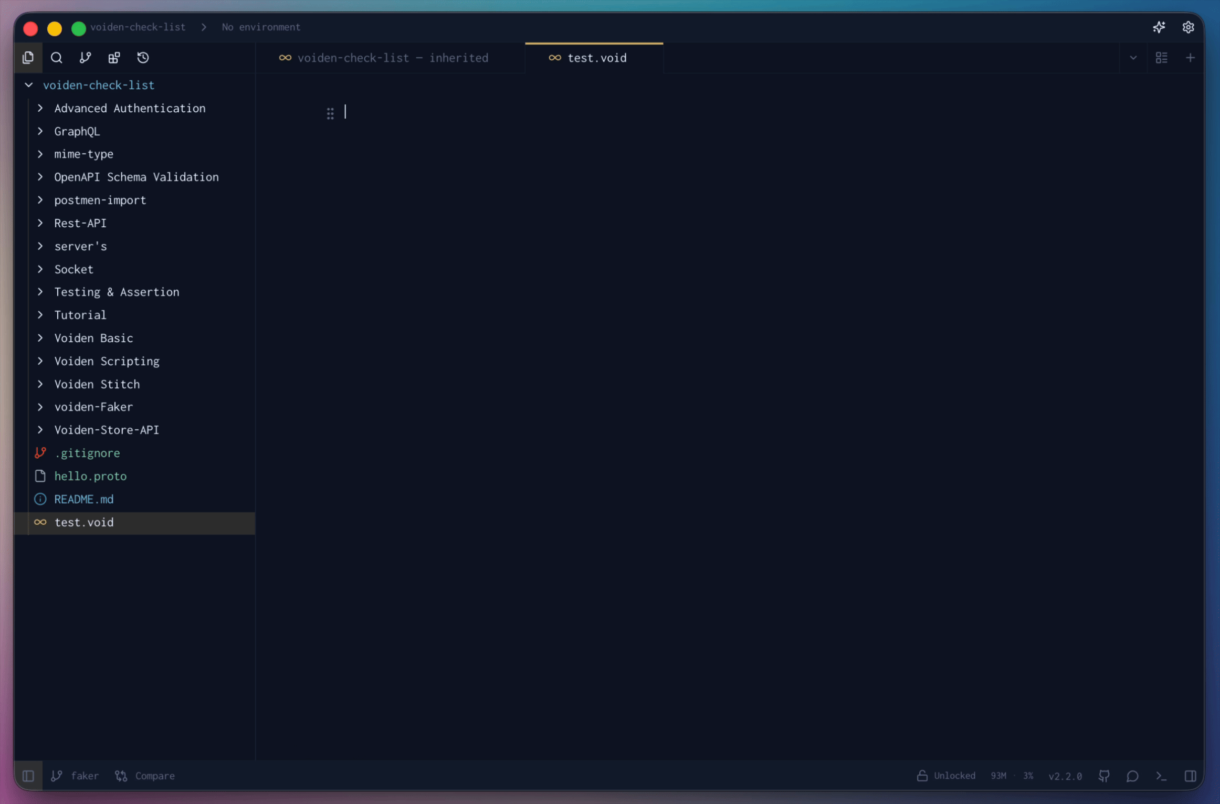The width and height of the screenshot is (1220, 804).
Task: Toggle right panel from status bar
Action: click(x=1191, y=776)
